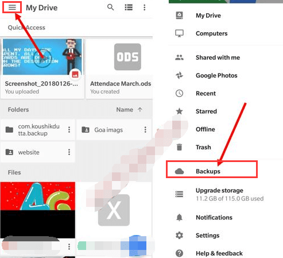Image resolution: width=283 pixels, height=258 pixels.
Task: Open options for the first file below thumbnail
Action: (x=69, y=247)
